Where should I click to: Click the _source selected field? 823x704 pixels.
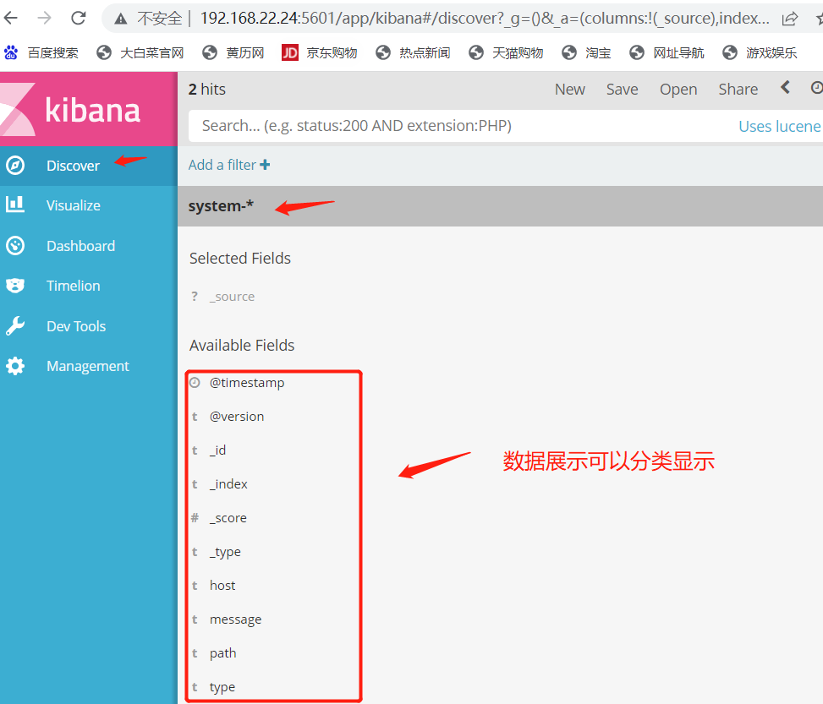click(x=232, y=297)
